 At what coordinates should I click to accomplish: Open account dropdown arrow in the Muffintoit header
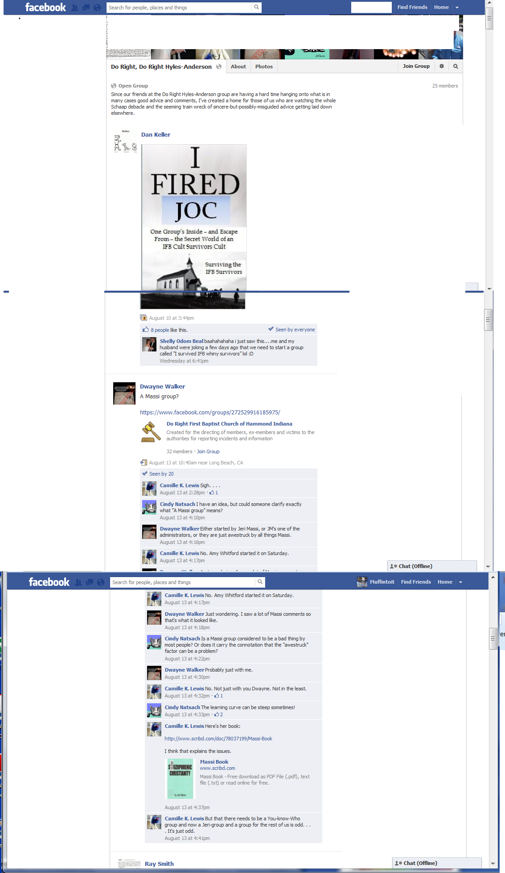460,582
